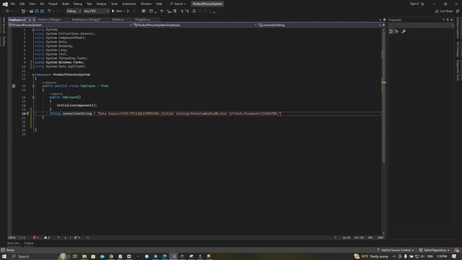Screen dimensions: 462x260
Task: Click the Windows taskbar Search field
Action: click(33, 256)
